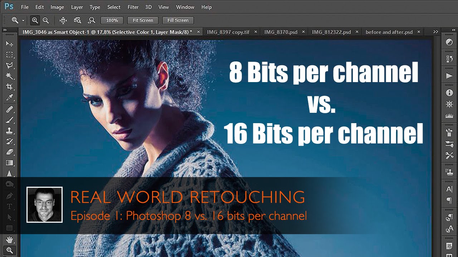458x257 pixels.
Task: Select the Eraser tool
Action: pos(10,152)
